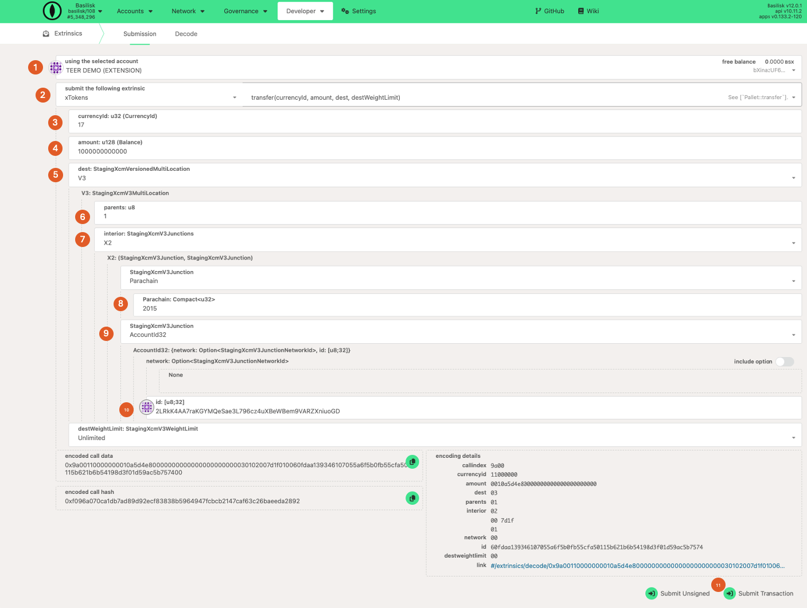Click the Basilisk logo icon
807x608 pixels.
52,11
